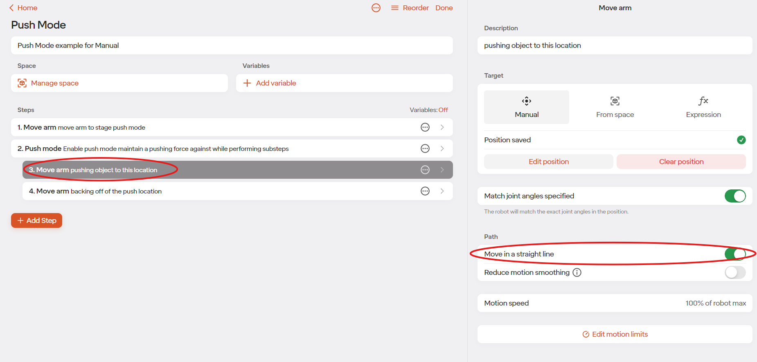Disable Move in a straight line switch
The height and width of the screenshot is (362, 757).
tap(735, 254)
